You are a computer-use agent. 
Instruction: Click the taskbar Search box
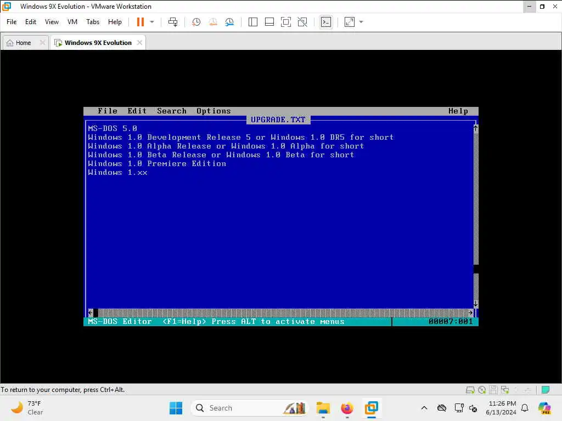[250, 408]
